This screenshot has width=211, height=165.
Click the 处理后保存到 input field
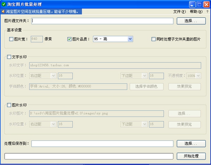(102, 144)
